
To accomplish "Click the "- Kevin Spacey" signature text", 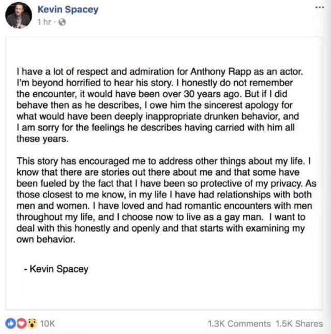I will tap(56, 269).
